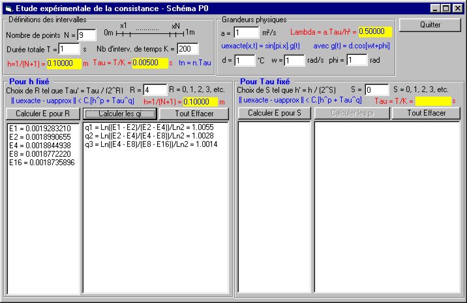Click the uexacte(x,t) = sin(pi.x).g(t) formula

(261, 46)
